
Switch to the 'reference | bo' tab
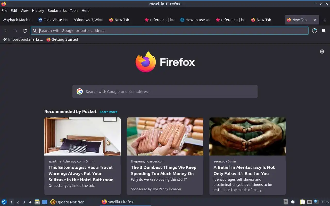(x=231, y=20)
